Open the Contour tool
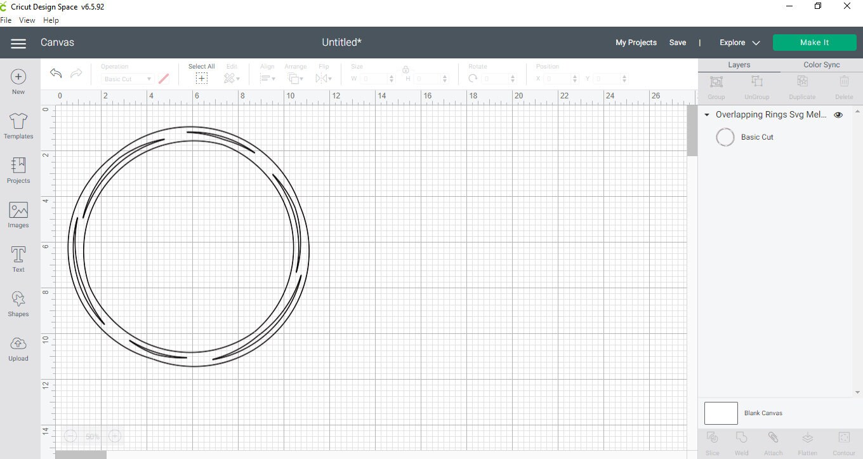The height and width of the screenshot is (459, 863). [844, 441]
